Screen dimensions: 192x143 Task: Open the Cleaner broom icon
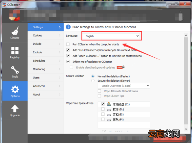point(15,31)
